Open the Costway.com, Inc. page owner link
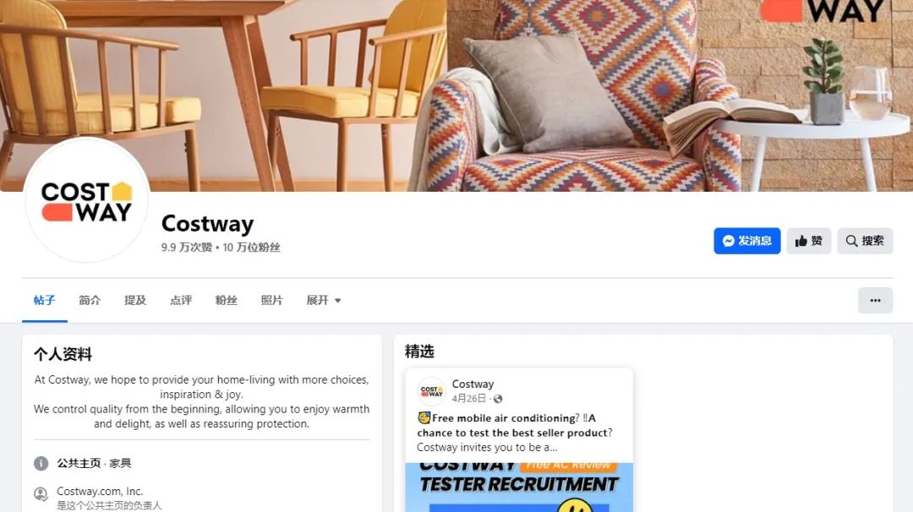This screenshot has width=913, height=512. 100,491
